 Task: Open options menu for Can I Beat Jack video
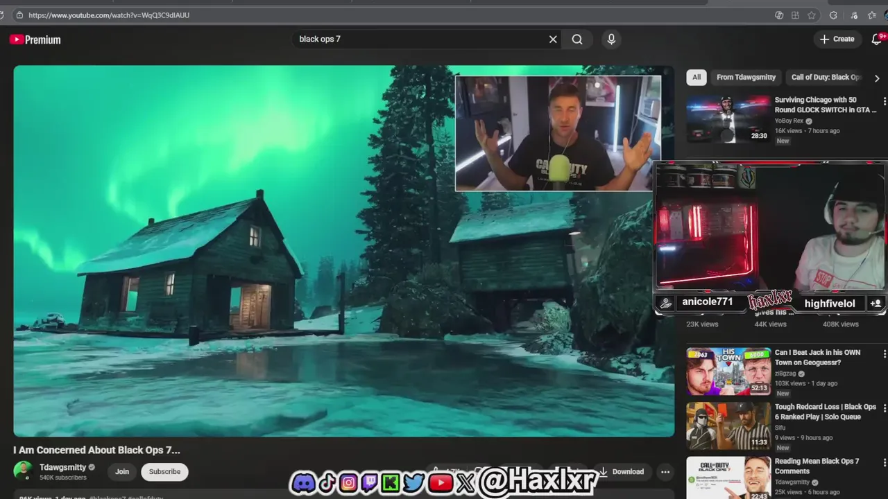[x=884, y=353]
